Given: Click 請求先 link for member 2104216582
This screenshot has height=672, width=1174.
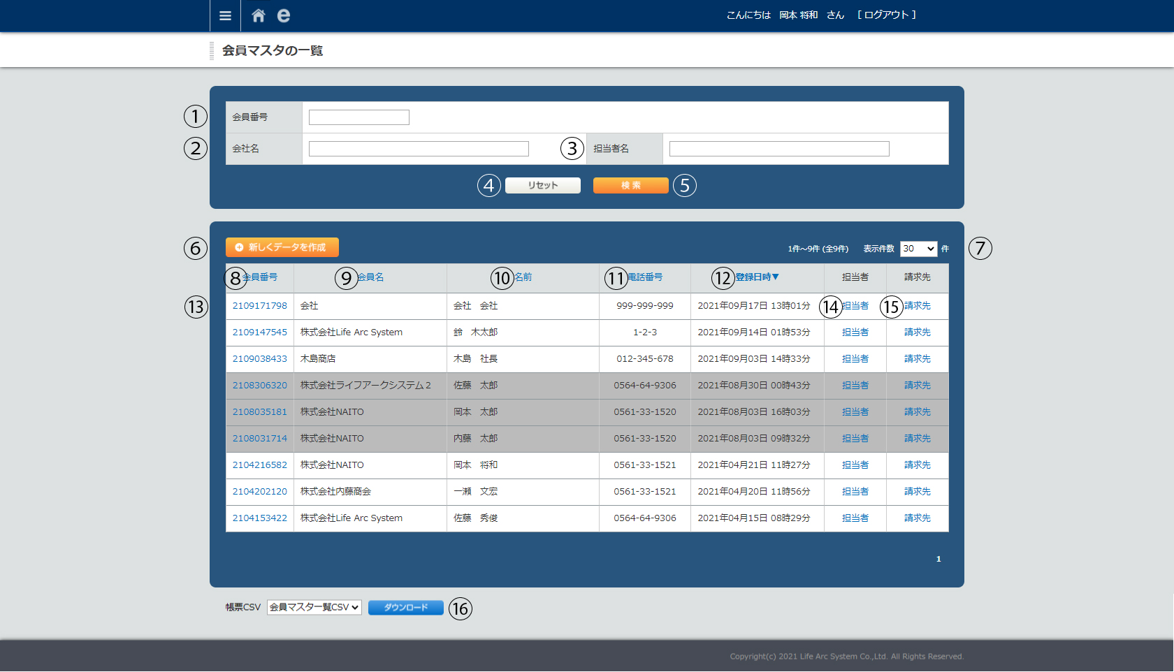Looking at the screenshot, I should click(917, 465).
